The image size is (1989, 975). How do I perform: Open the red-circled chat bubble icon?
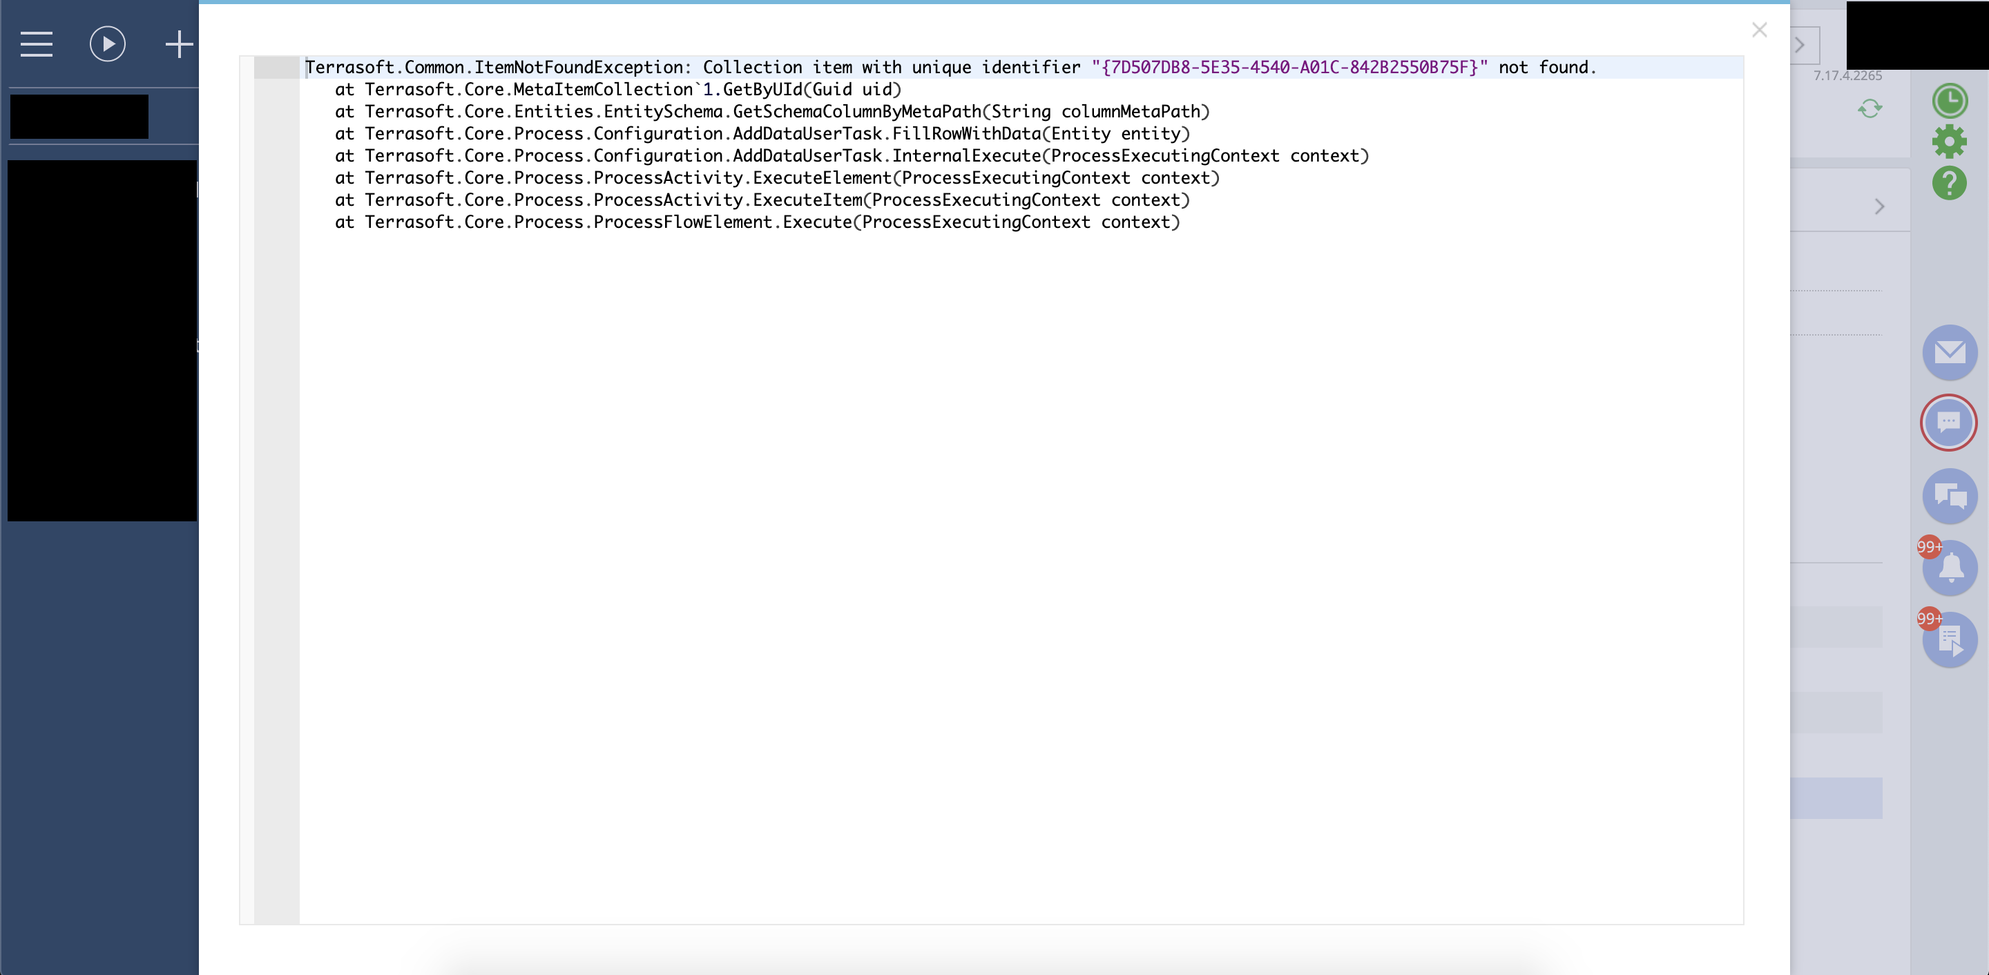(x=1949, y=423)
